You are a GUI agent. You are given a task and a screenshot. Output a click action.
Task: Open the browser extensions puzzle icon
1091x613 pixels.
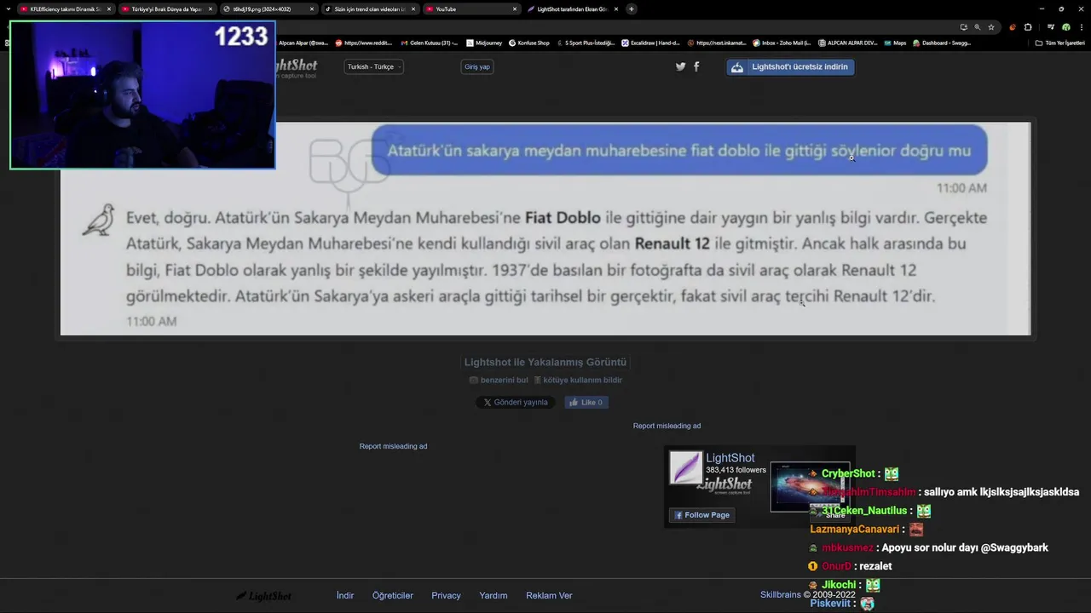tap(1028, 27)
